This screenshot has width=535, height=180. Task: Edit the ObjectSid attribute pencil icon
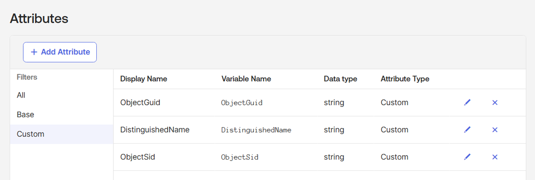click(467, 157)
